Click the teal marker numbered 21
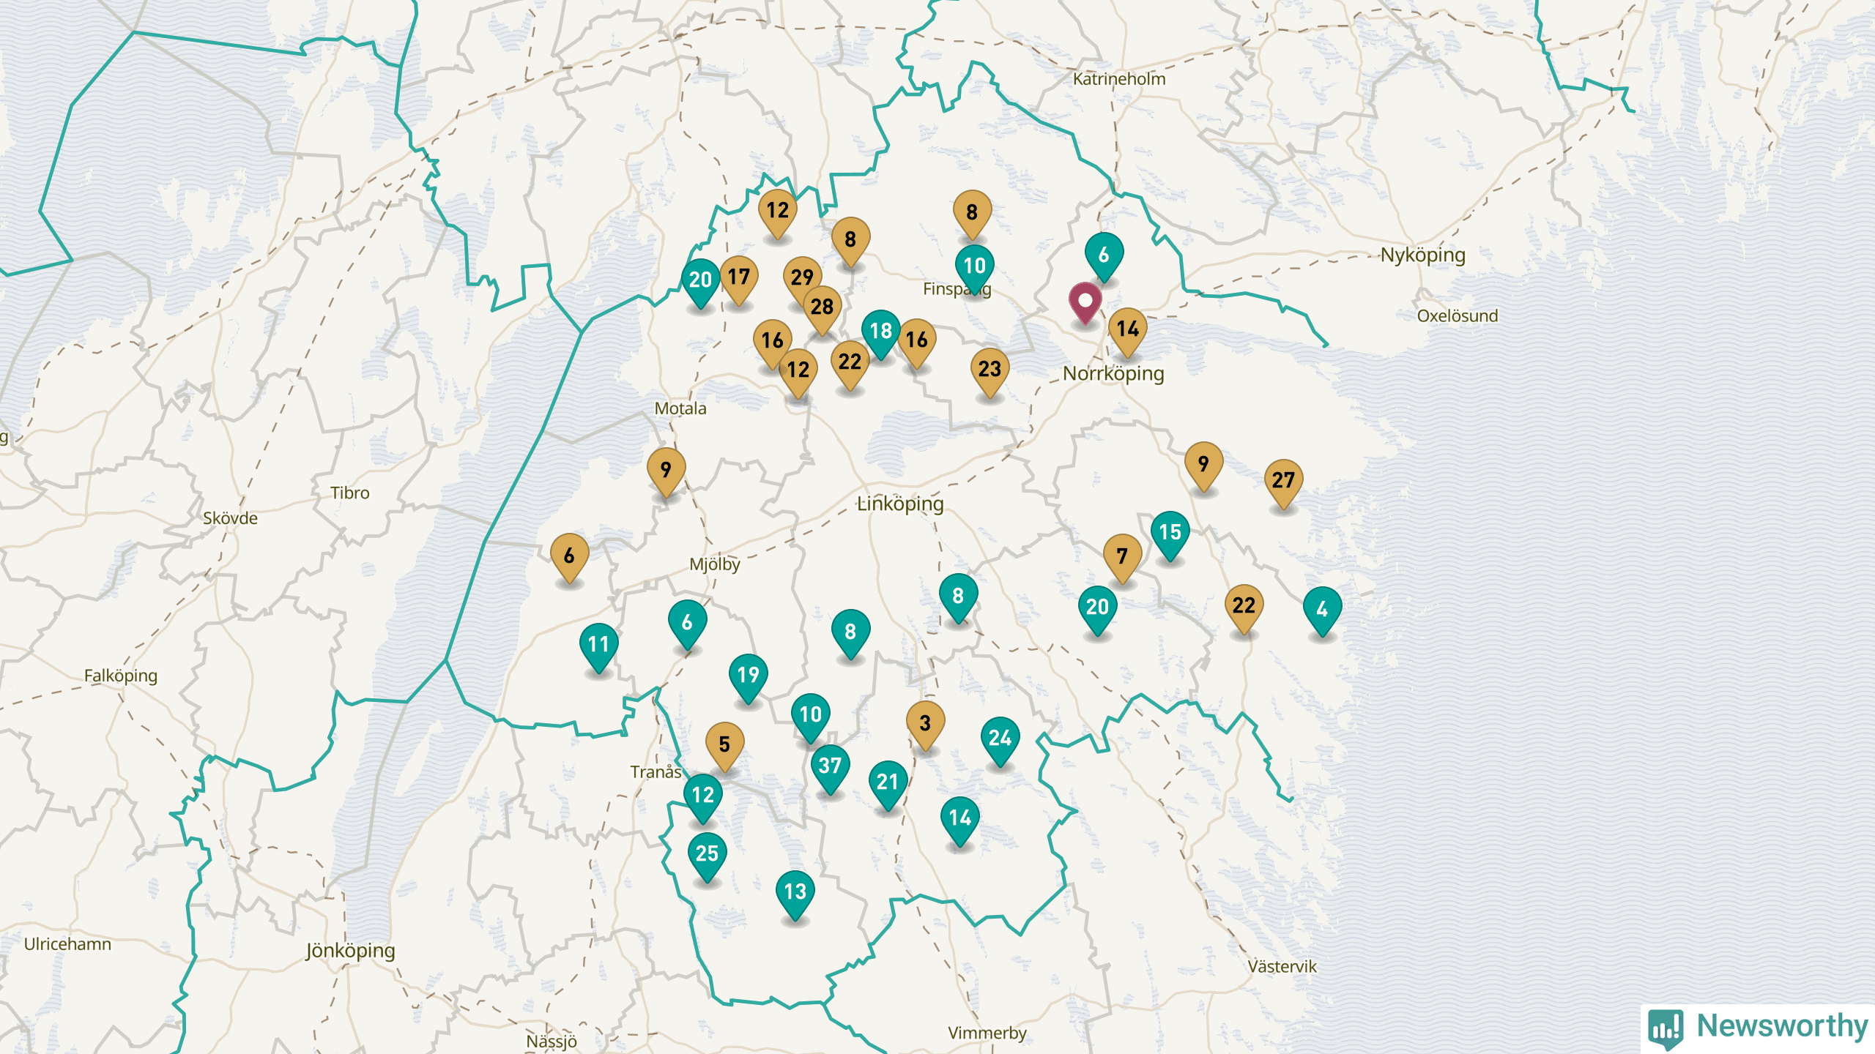This screenshot has height=1054, width=1875. coord(888,782)
